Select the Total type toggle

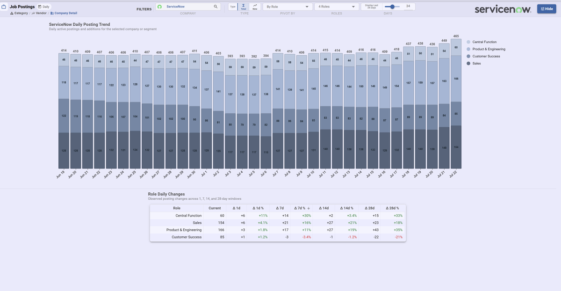[x=243, y=7]
